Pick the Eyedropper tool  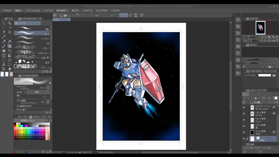[4, 37]
